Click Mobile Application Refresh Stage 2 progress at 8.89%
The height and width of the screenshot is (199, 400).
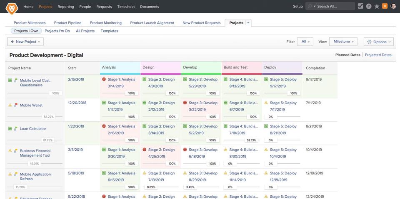pyautogui.click(x=160, y=187)
